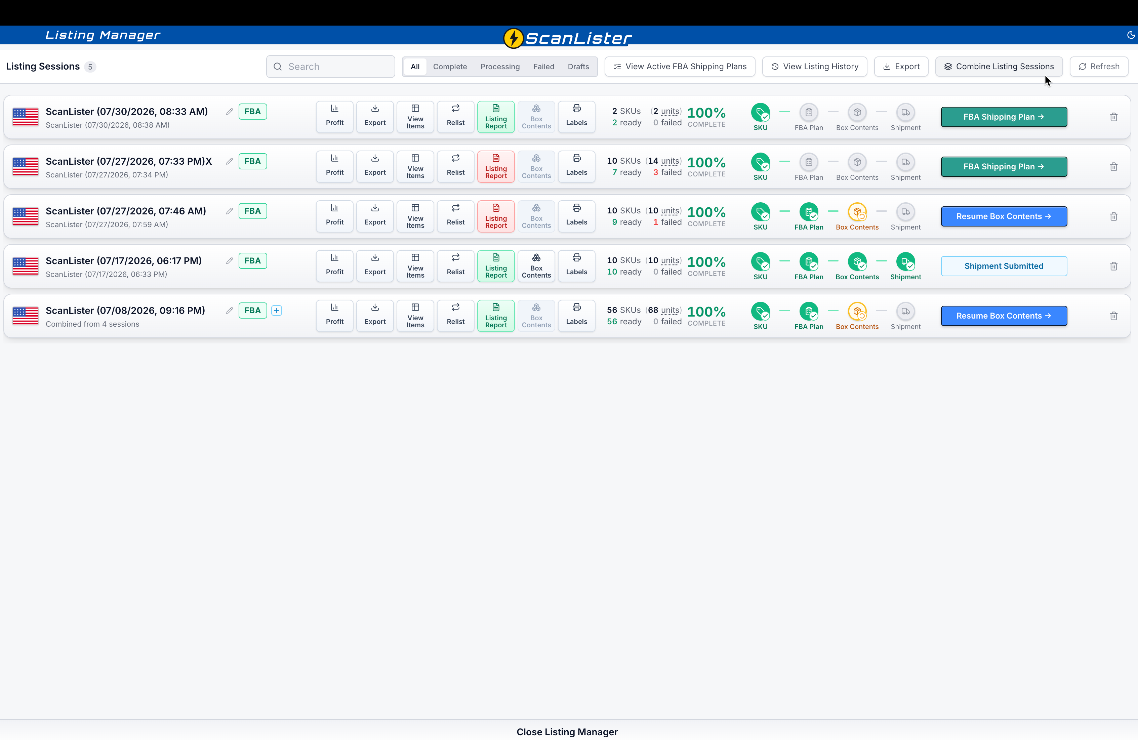
Task: Open Listing Report for 07/27/2026 07:33 PM
Action: pos(496,166)
